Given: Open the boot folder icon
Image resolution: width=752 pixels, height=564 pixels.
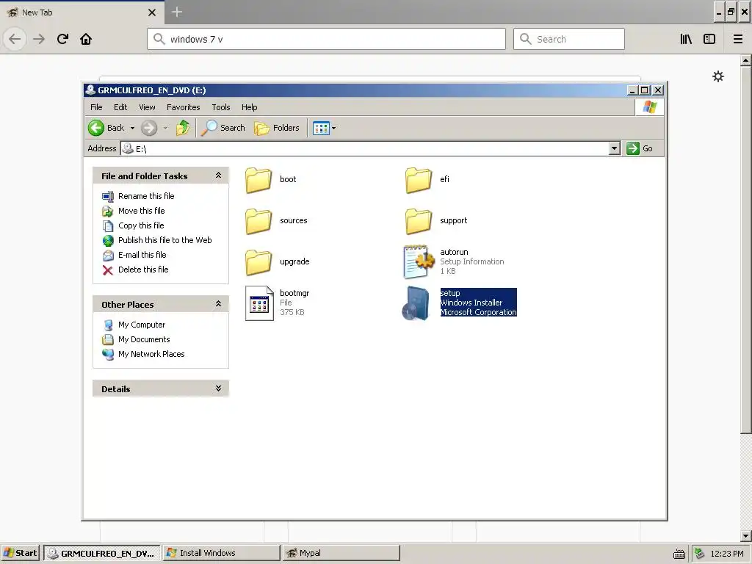Looking at the screenshot, I should tap(258, 180).
